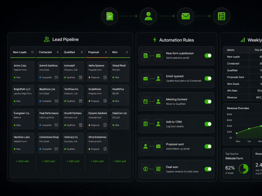This screenshot has width=262, height=196.
Task: Click envelope icon on Peak Performance card
Action: (x=56, y=125)
